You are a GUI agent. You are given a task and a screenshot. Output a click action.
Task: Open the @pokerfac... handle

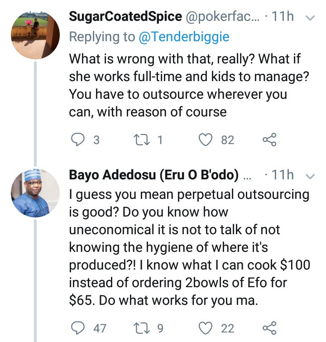223,17
